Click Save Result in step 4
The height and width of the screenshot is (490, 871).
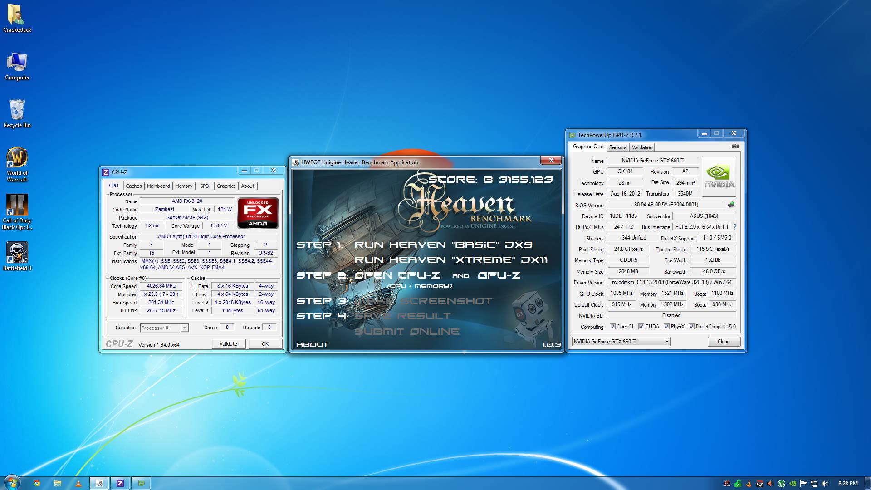point(402,316)
